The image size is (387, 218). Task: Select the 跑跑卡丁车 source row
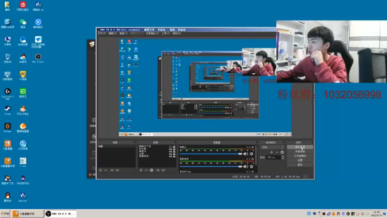157,147
